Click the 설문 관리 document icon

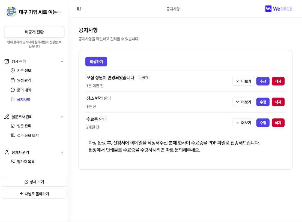pyautogui.click(x=13, y=126)
